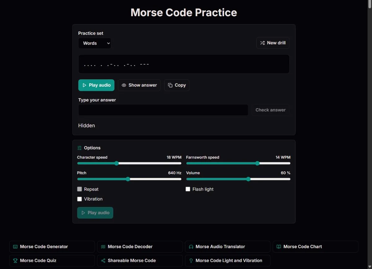
Task: Reveal the solution with Show answer
Action: pyautogui.click(x=139, y=85)
